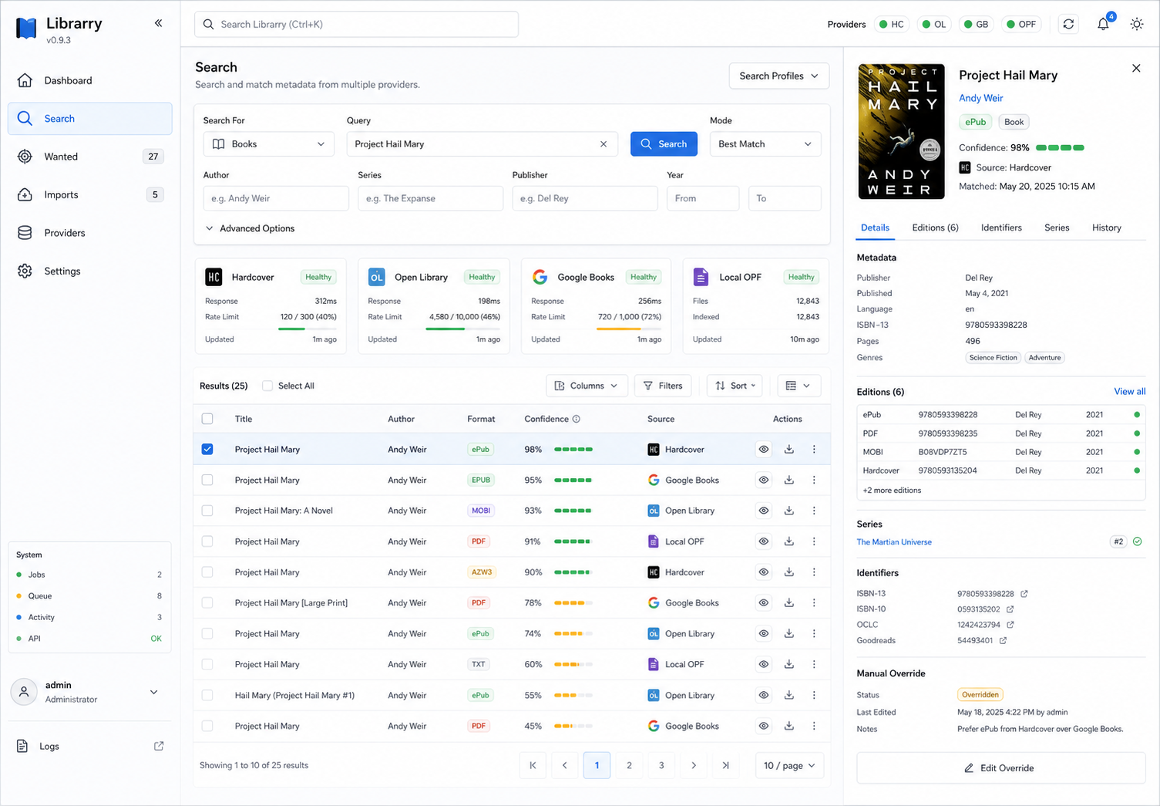
Task: Open The Martian Universe series link
Action: tap(894, 542)
